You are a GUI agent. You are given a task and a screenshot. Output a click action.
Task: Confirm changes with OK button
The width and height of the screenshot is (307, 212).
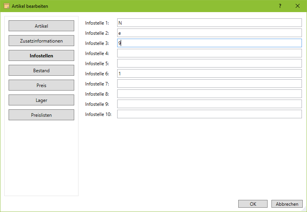click(253, 204)
